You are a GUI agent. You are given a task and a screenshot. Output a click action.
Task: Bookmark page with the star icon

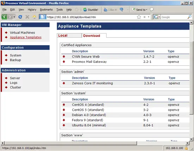point(139,17)
